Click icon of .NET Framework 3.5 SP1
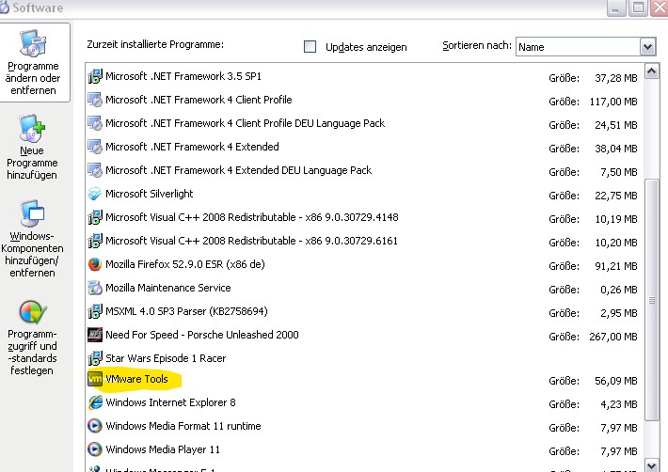The image size is (668, 472). pos(95,76)
